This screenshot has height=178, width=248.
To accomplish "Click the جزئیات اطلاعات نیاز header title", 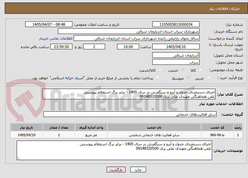I will 225,8.
